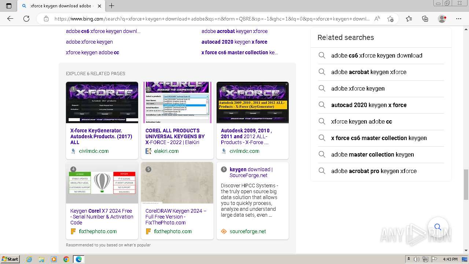This screenshot has width=469, height=264.
Task: Open a new browser tab
Action: (112, 6)
